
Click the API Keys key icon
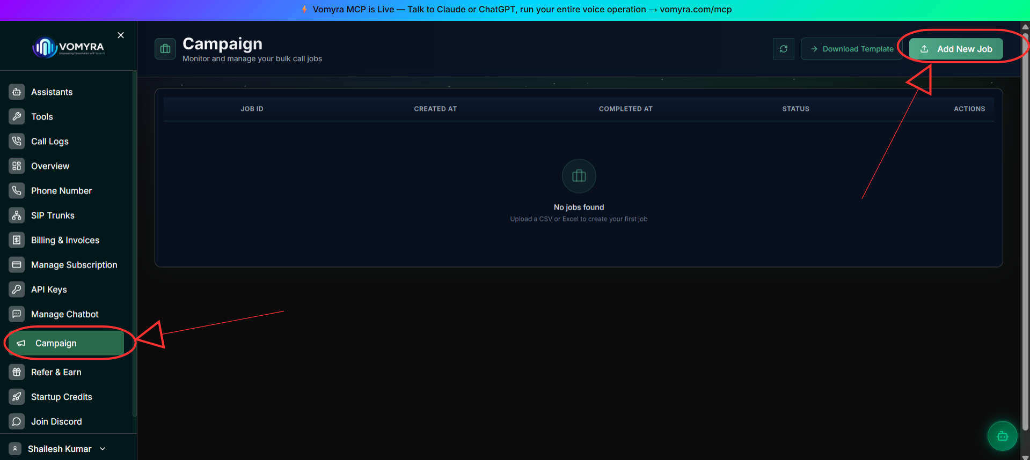[17, 290]
